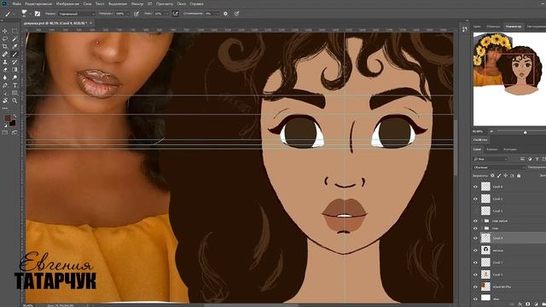This screenshot has height=307, width=546.
Task: Switch to the Образцы tab
Action: (493, 26)
